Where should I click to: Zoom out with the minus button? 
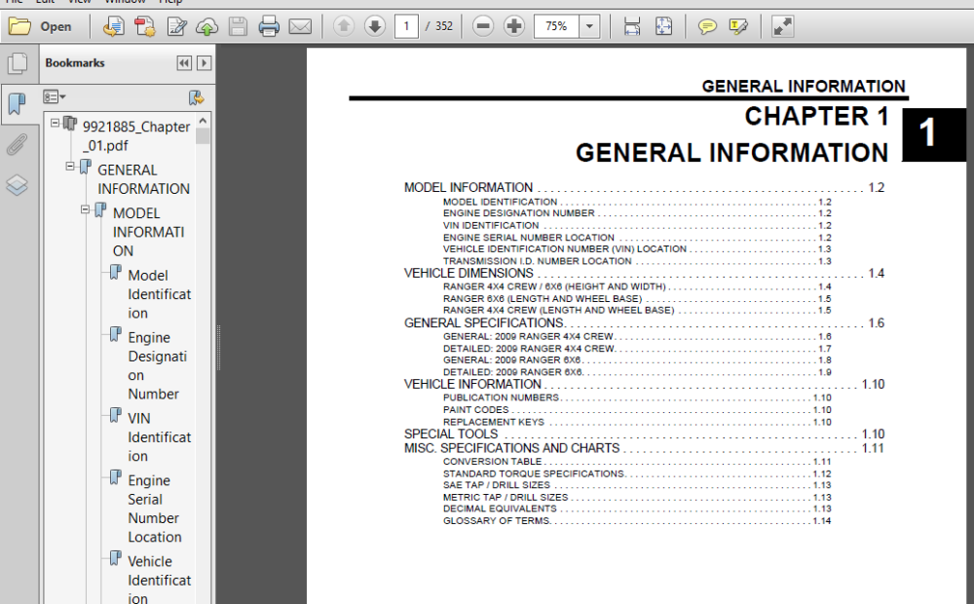483,26
